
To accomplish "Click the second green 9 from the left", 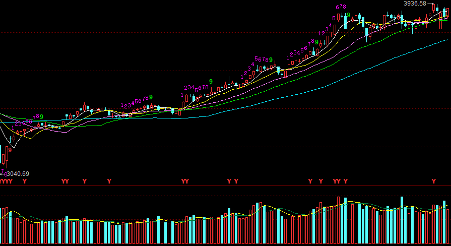I will [150, 97].
